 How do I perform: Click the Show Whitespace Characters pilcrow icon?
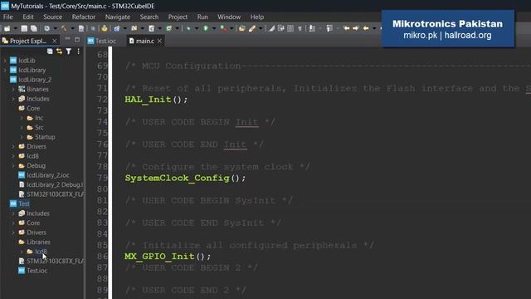pyautogui.click(x=300, y=29)
